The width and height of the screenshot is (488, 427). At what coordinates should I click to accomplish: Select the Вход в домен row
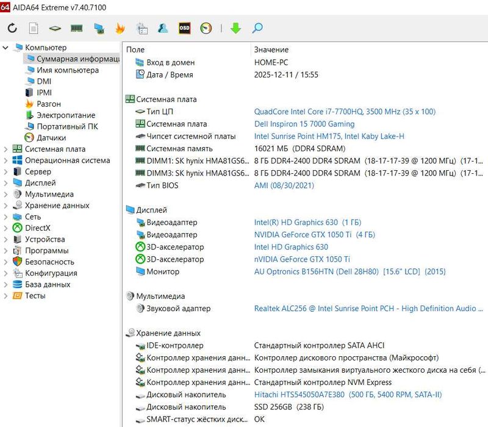coord(305,63)
